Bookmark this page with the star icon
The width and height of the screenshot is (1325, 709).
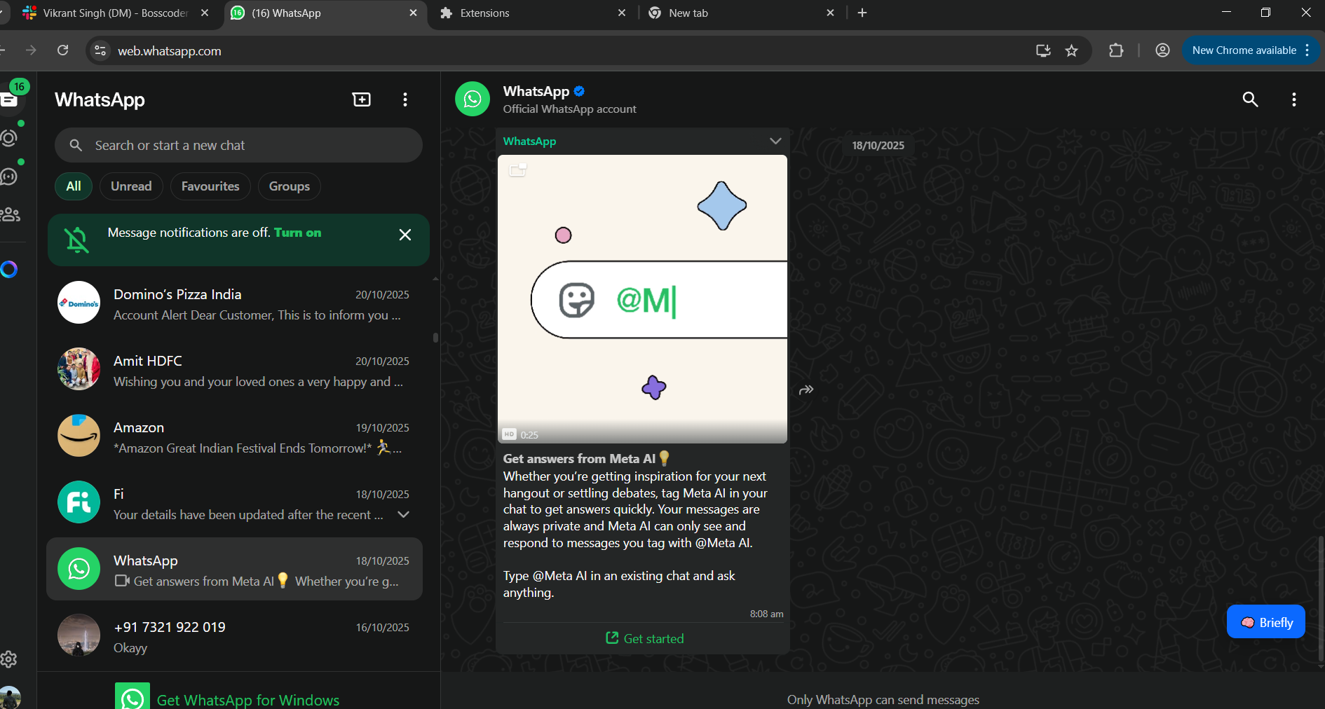(1071, 50)
